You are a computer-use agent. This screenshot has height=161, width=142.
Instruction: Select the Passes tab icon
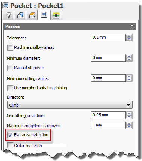tap(44, 15)
